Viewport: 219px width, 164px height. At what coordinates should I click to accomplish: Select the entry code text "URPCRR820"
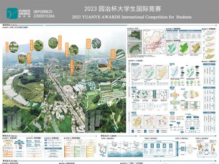coord(43,12)
